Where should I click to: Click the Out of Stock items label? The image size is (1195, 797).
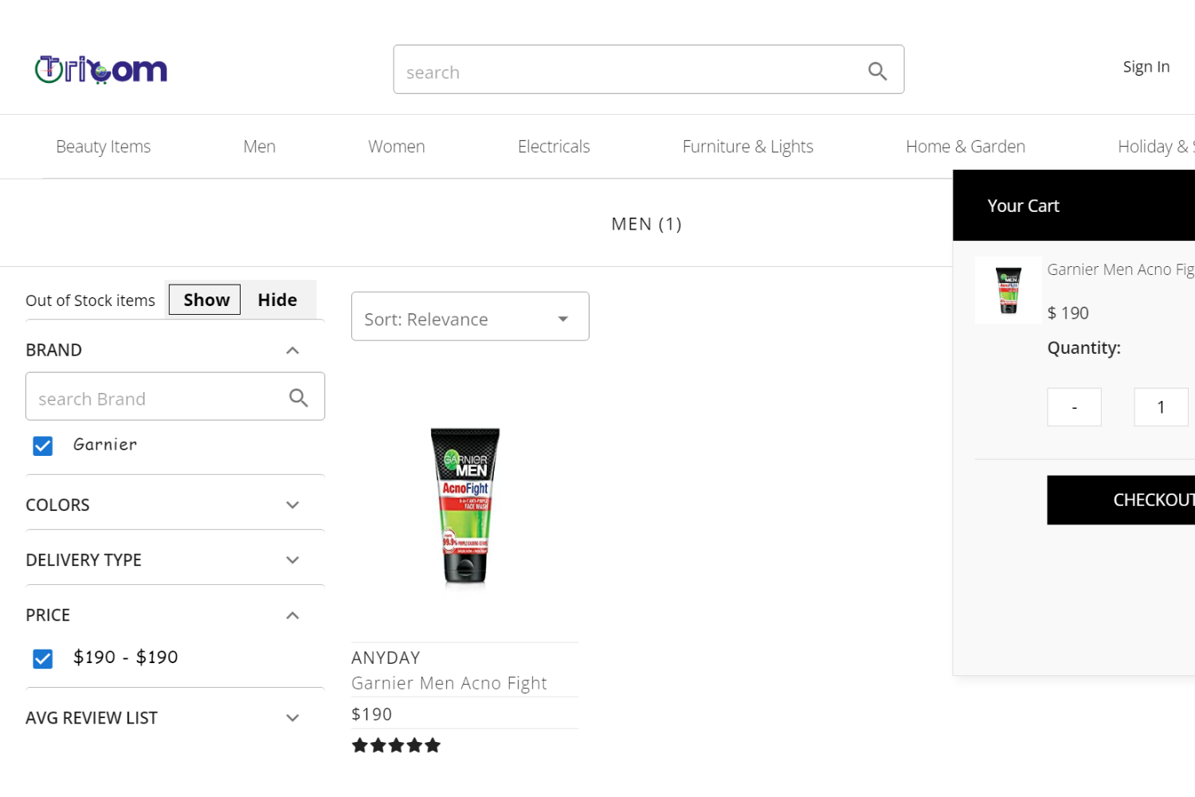tap(90, 300)
